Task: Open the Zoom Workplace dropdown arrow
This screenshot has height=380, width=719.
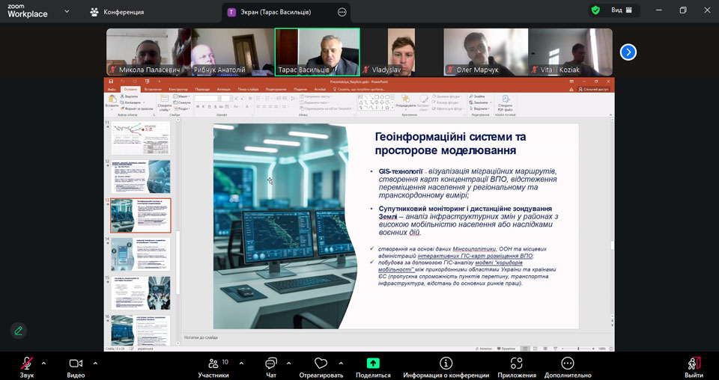Action: (67, 12)
